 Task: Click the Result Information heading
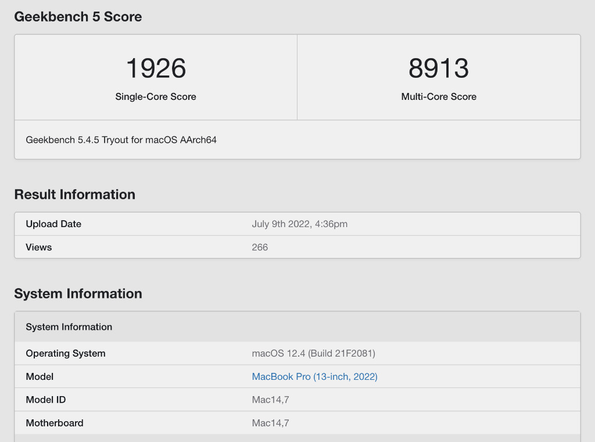[75, 194]
